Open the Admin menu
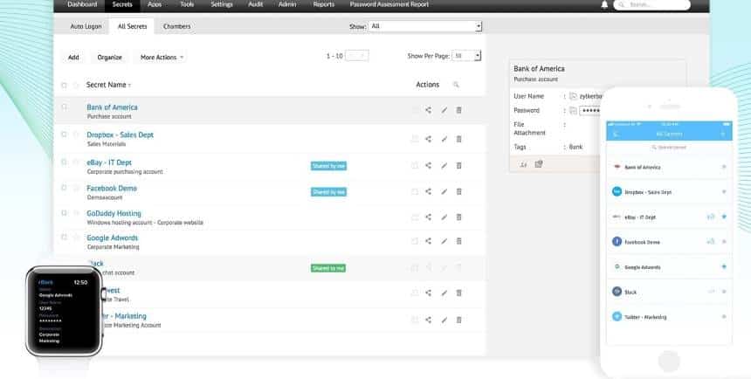The height and width of the screenshot is (379, 751). coord(287,4)
